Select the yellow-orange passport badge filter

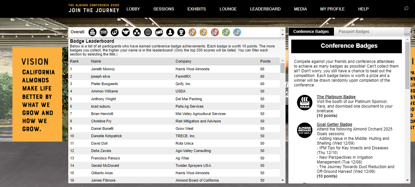click(x=203, y=32)
